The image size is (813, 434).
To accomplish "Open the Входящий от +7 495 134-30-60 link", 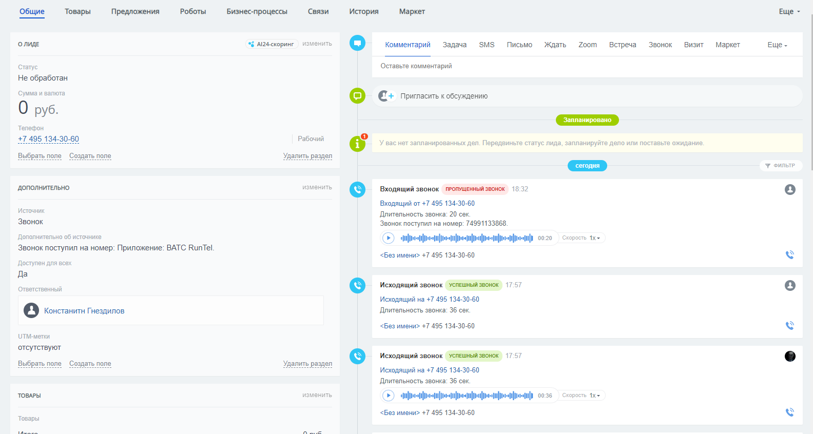I will pyautogui.click(x=427, y=204).
